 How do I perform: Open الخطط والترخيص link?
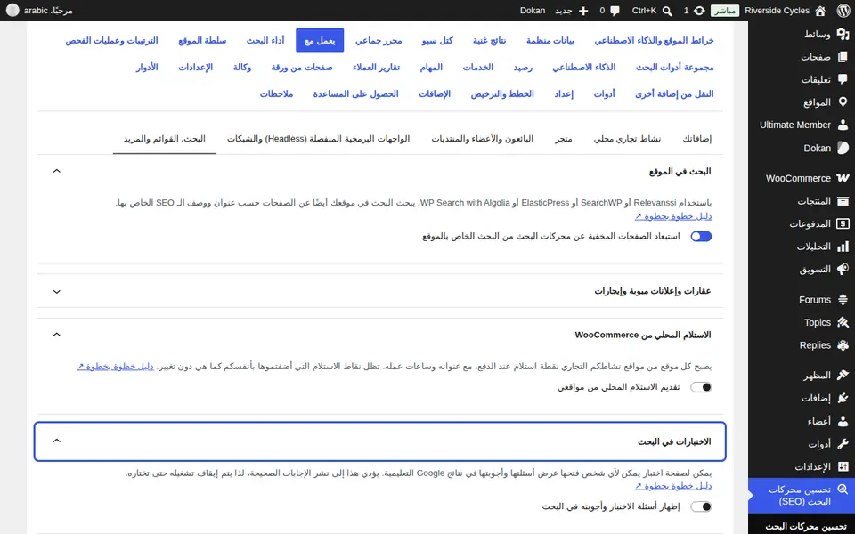click(x=502, y=93)
